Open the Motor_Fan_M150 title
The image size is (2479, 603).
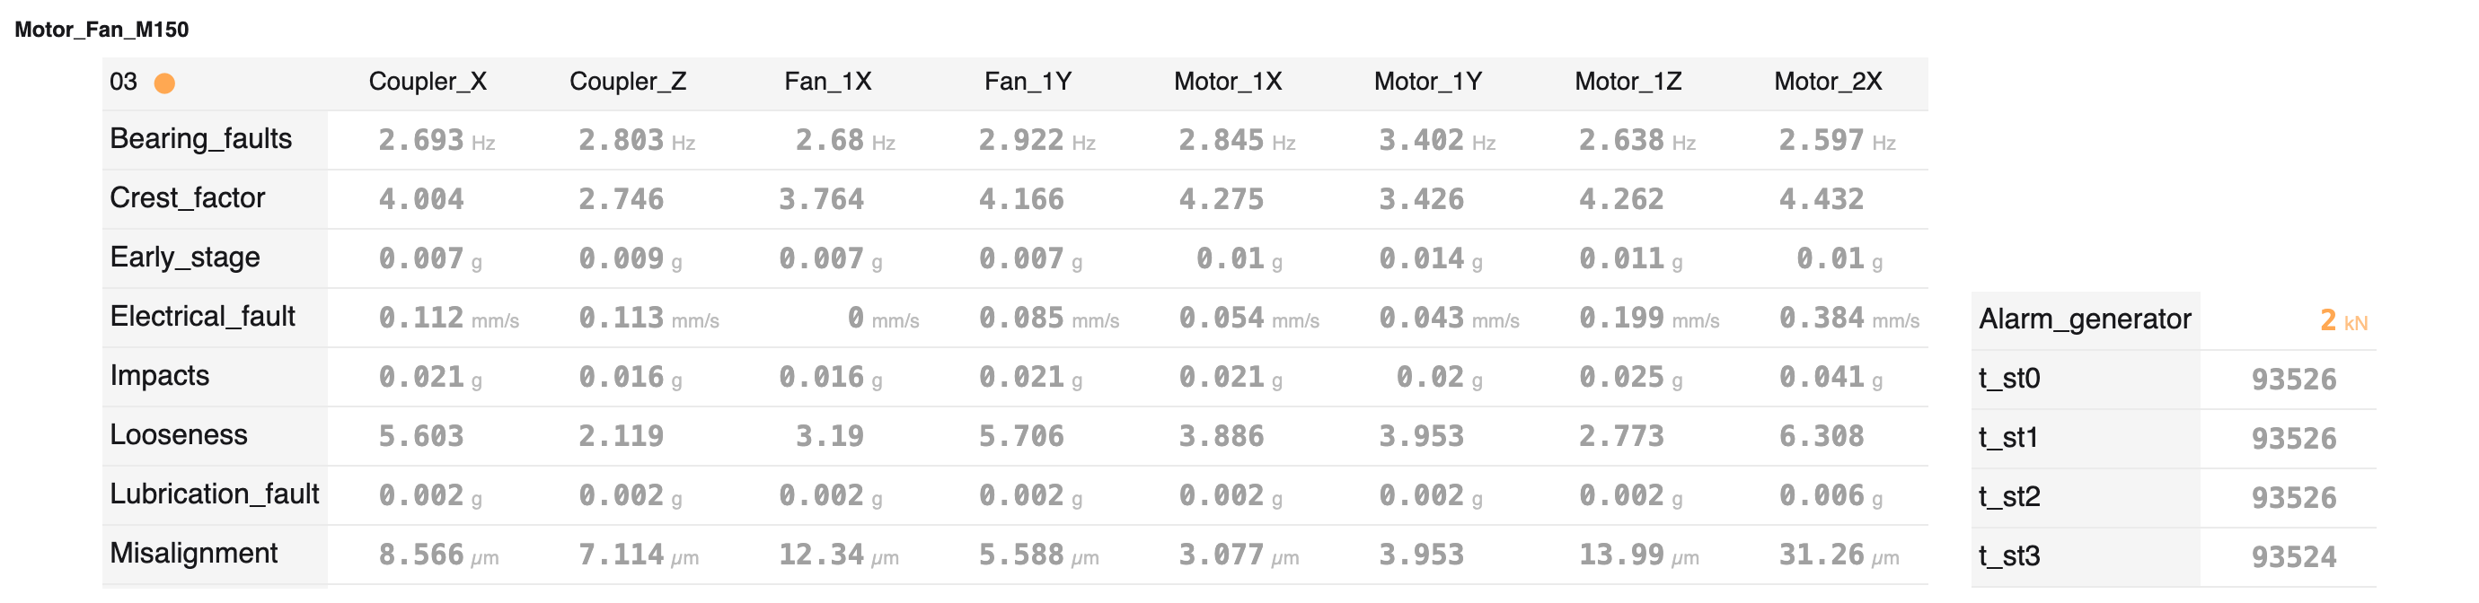tap(102, 30)
